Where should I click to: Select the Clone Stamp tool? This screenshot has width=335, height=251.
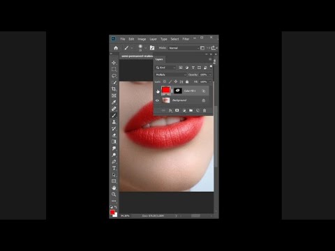pyautogui.click(x=114, y=122)
